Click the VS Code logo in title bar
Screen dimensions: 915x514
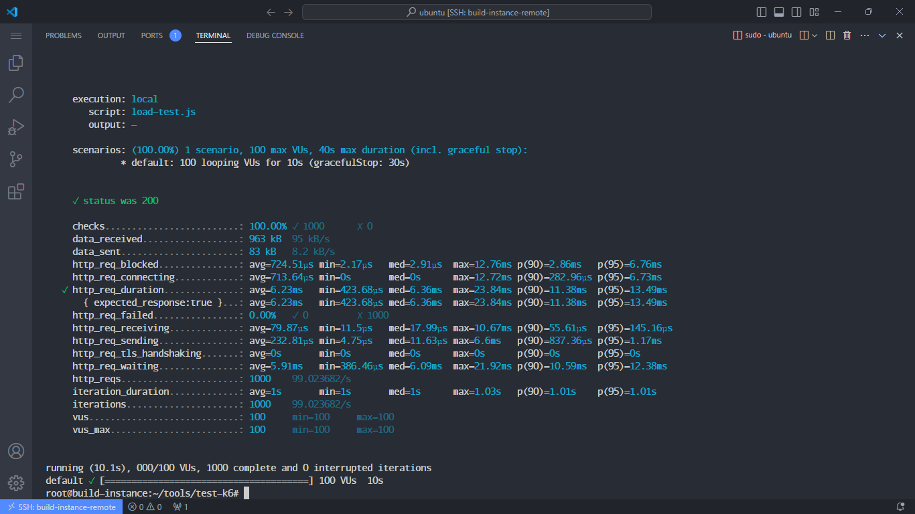point(12,12)
